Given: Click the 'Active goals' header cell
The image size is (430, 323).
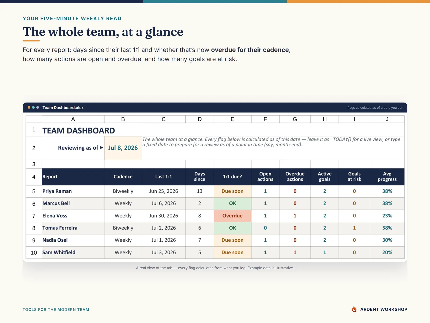Looking at the screenshot, I should click(325, 177).
